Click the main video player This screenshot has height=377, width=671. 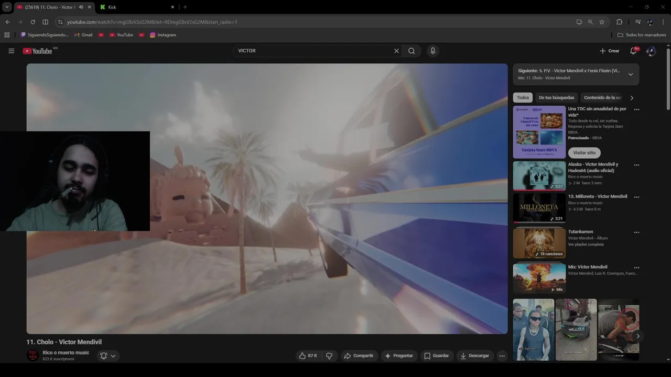point(267,198)
